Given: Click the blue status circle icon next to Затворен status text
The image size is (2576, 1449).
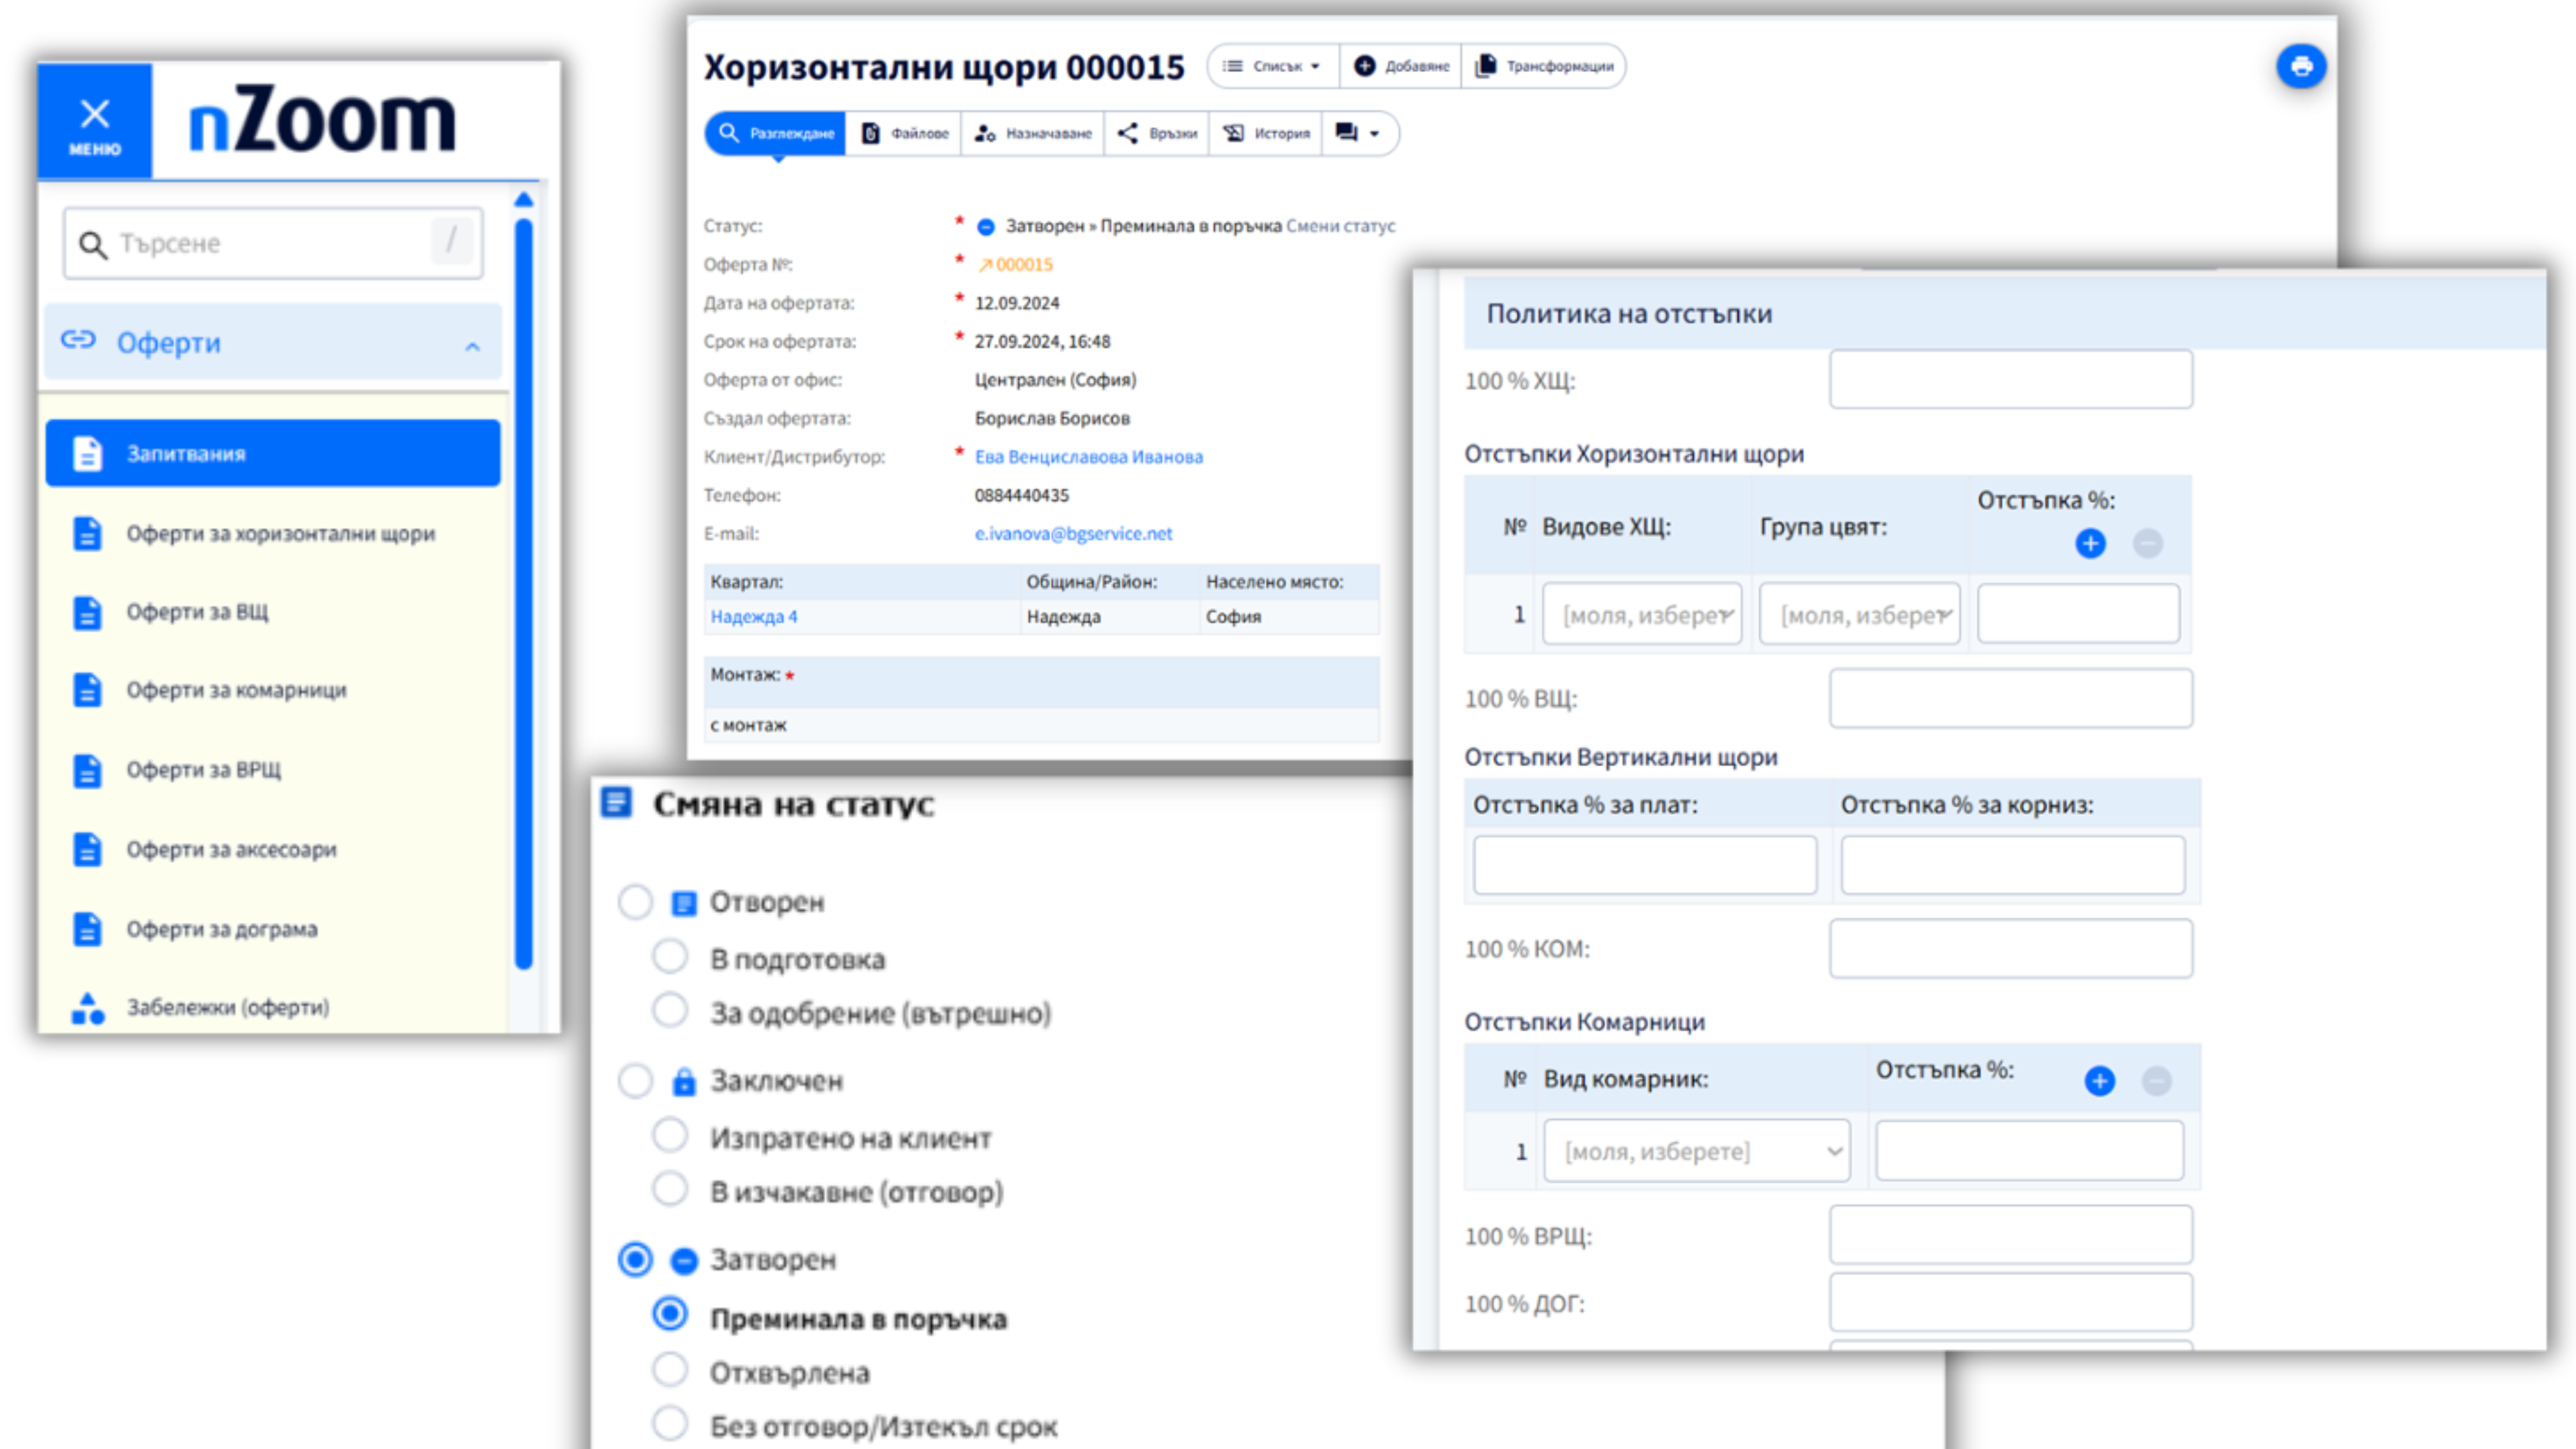Looking at the screenshot, I should [986, 227].
